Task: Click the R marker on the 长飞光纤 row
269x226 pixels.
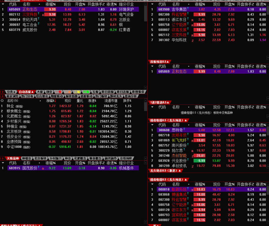Action: pos(192,141)
